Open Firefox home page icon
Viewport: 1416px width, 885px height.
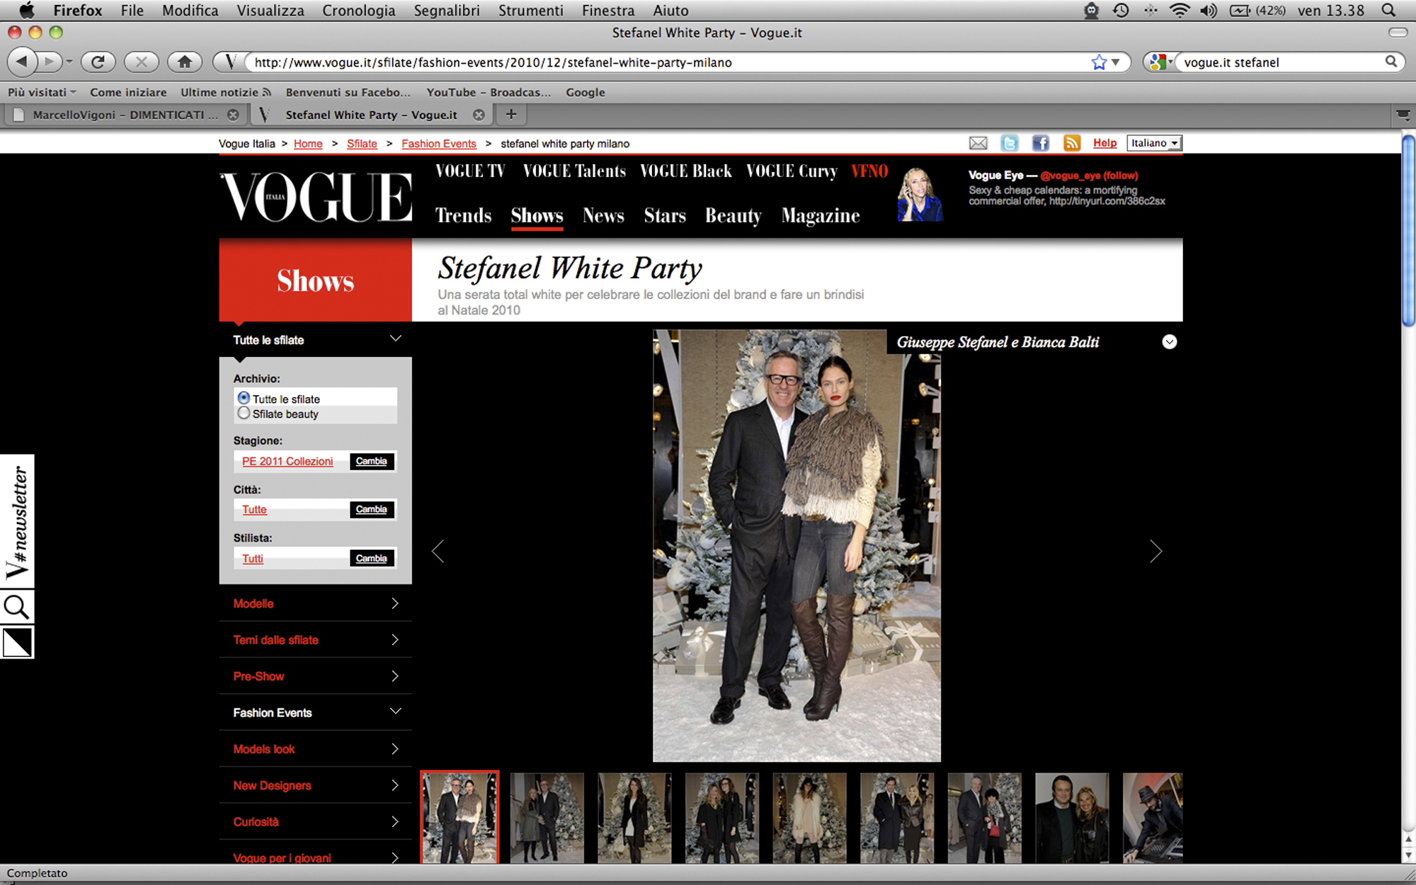pos(185,62)
